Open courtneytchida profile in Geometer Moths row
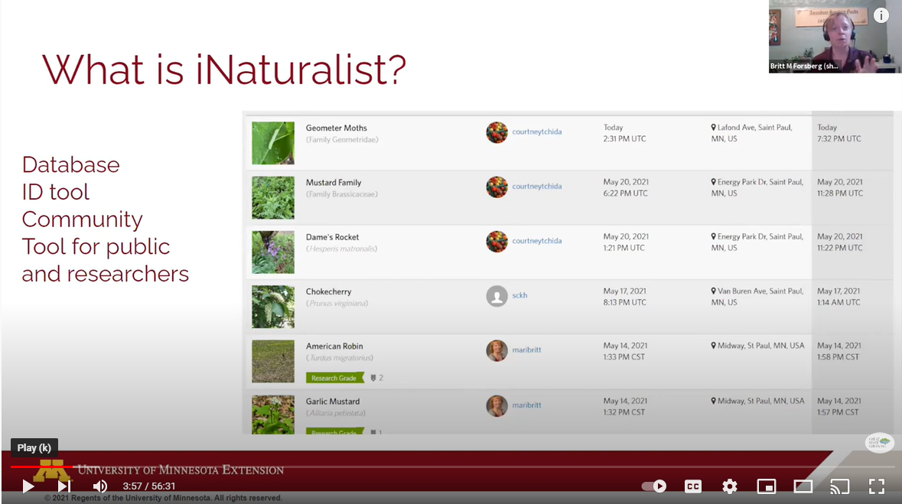This screenshot has height=504, width=902. point(537,132)
